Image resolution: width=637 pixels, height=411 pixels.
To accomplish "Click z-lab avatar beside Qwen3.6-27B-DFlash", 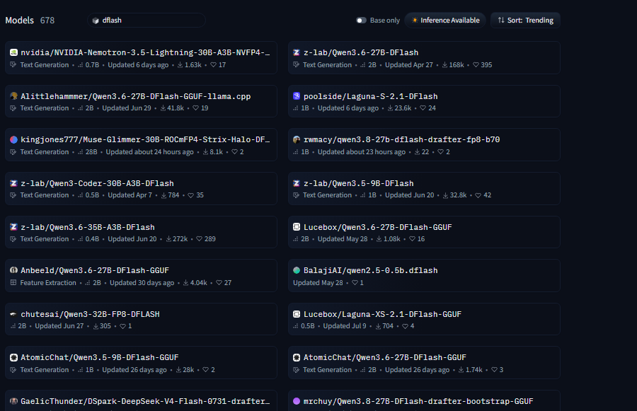I will (x=297, y=52).
